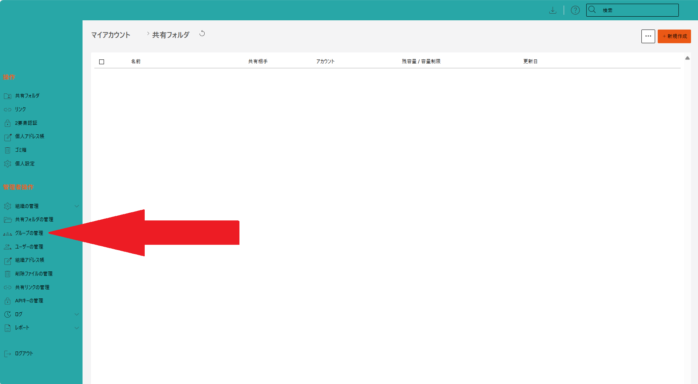This screenshot has height=384, width=698.
Task: Open グループの管理
Action: [29, 233]
